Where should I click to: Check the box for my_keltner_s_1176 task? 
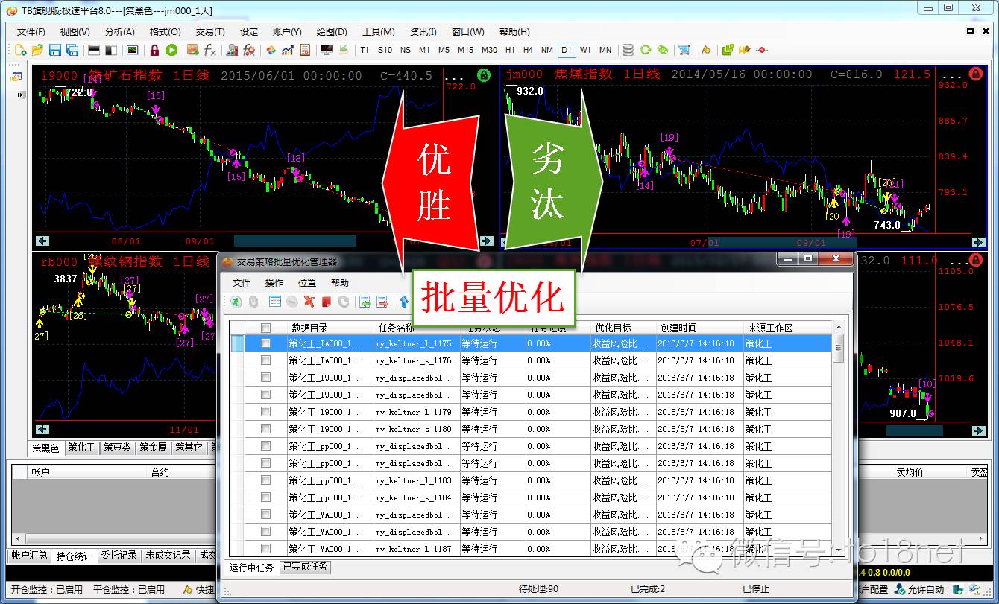(x=265, y=360)
